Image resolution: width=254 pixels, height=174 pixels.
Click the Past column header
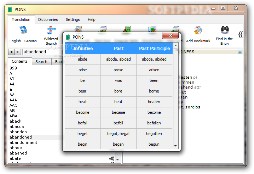pyautogui.click(x=119, y=48)
